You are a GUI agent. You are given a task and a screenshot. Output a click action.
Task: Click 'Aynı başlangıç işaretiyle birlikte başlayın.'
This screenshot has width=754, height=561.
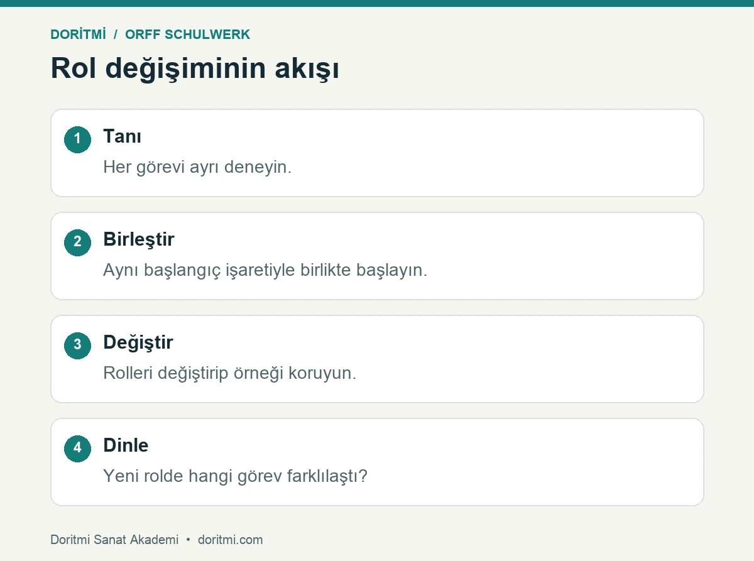click(x=265, y=271)
